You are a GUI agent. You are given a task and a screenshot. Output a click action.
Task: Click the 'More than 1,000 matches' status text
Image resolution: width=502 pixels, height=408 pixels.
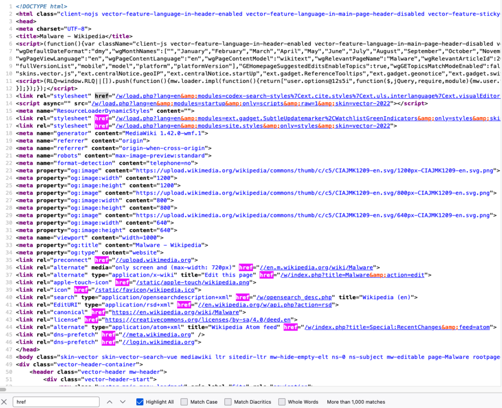click(x=356, y=402)
